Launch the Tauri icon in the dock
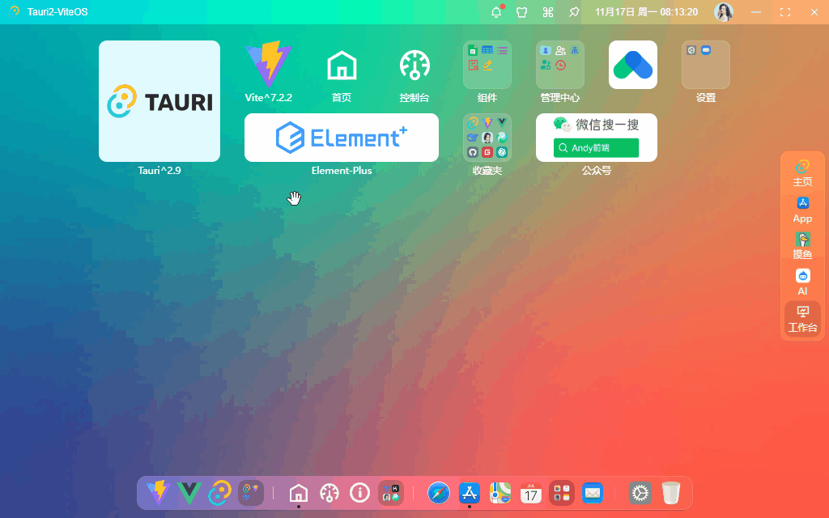This screenshot has height=518, width=829. click(x=219, y=493)
